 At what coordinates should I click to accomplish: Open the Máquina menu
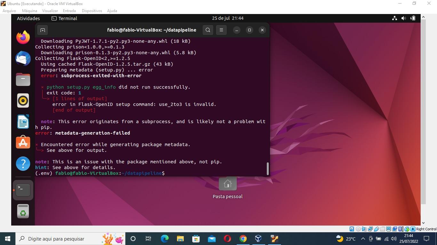pos(29,11)
